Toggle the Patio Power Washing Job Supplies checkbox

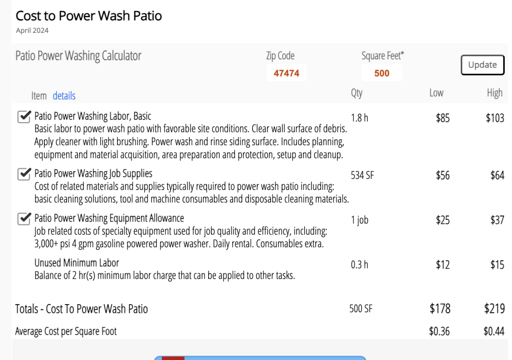click(x=24, y=174)
